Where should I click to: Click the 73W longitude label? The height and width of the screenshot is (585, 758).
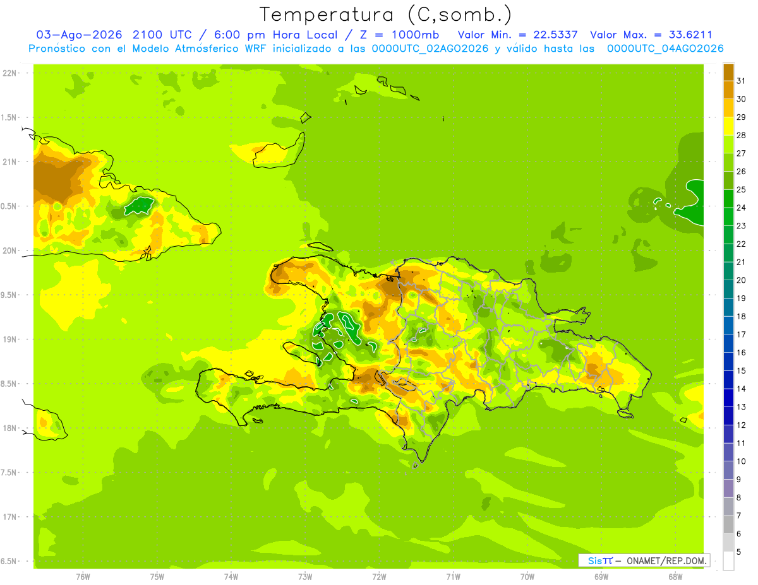pyautogui.click(x=305, y=576)
